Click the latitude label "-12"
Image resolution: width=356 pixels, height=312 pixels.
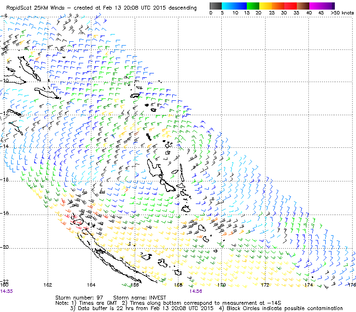coord(5,113)
